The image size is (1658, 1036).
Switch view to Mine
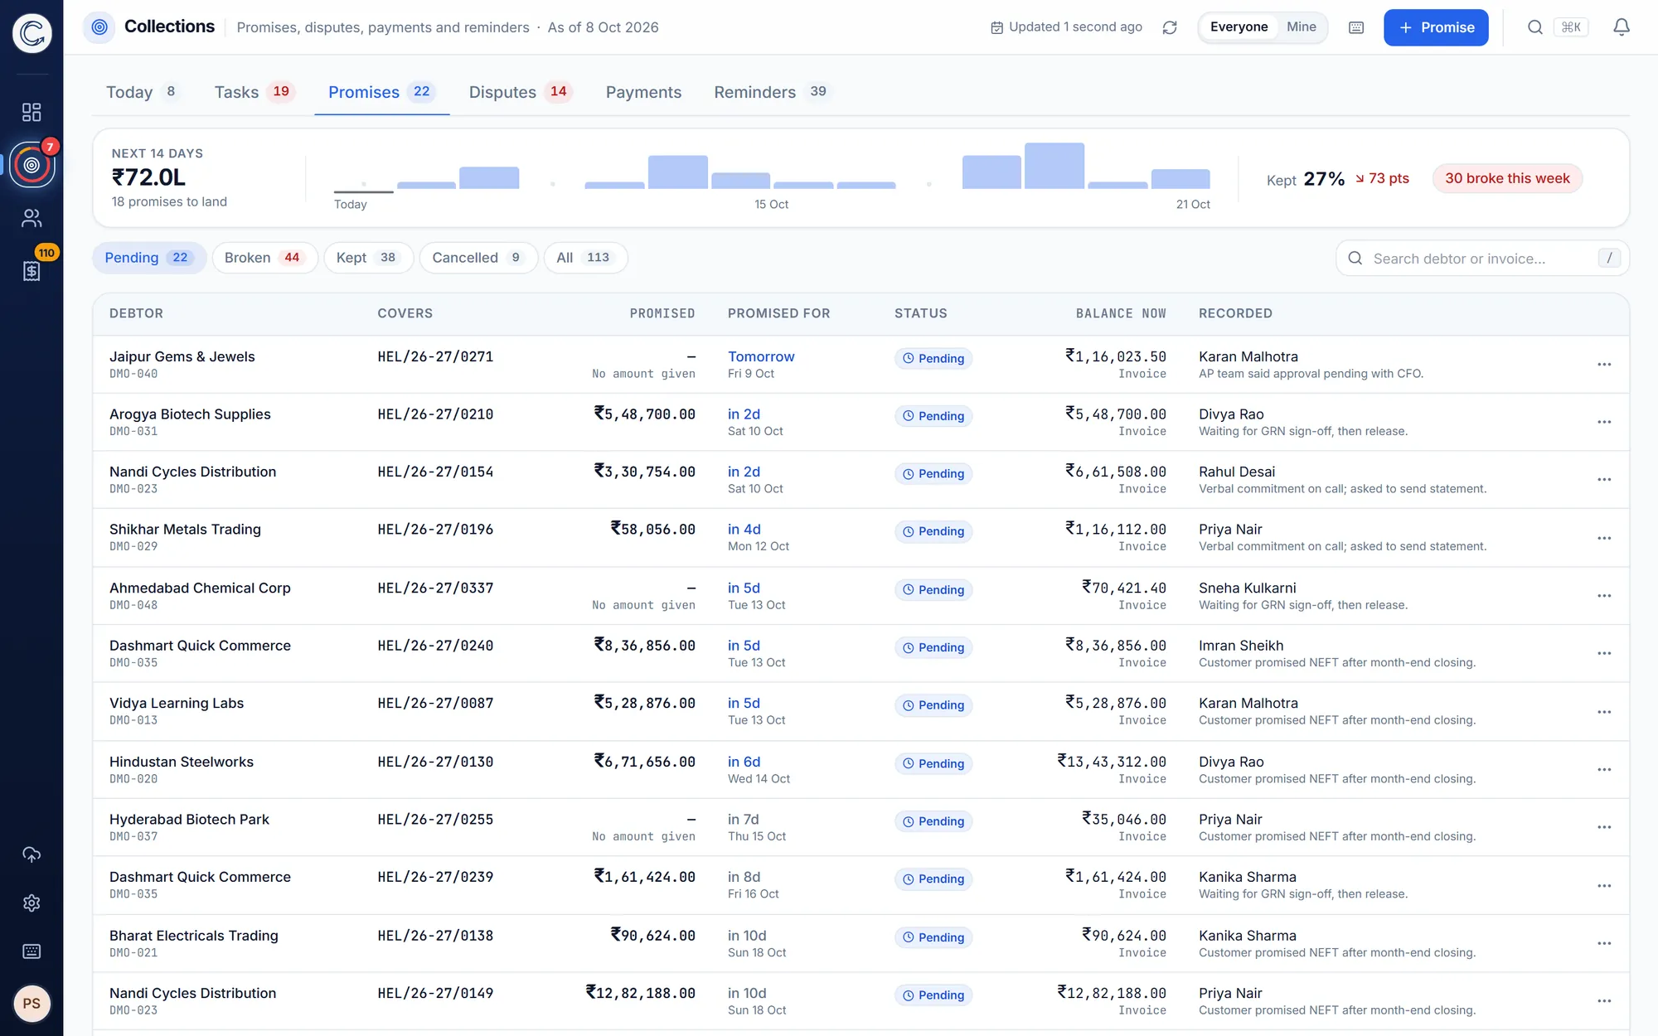pyautogui.click(x=1301, y=27)
